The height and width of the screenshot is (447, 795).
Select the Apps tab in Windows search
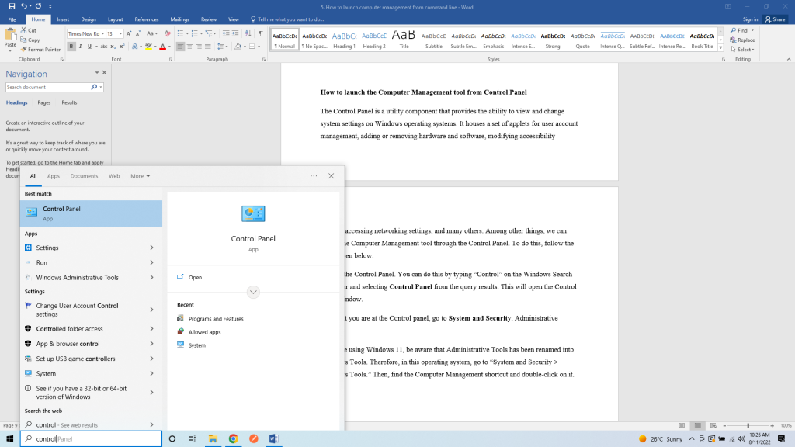click(x=54, y=176)
